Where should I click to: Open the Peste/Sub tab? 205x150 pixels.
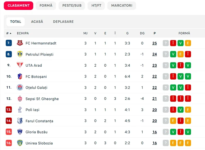point(72,6)
